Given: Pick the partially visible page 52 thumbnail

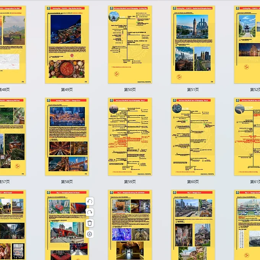Looking at the screenshot, I should [247, 44].
